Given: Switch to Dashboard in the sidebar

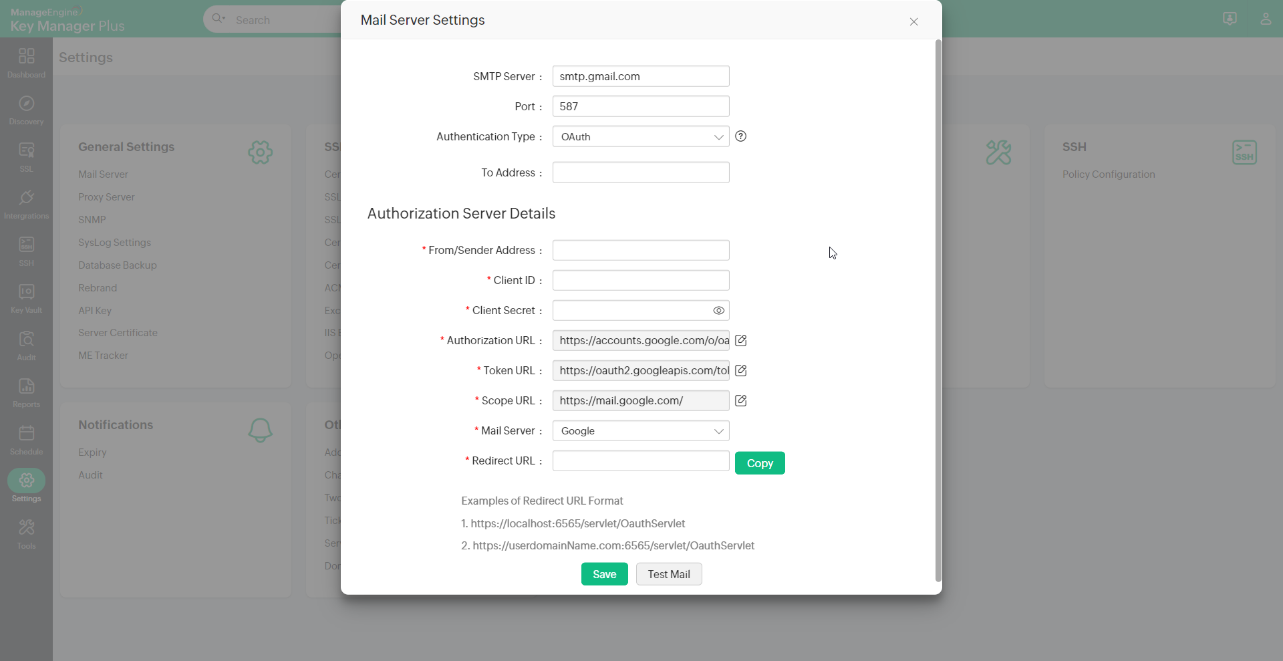Looking at the screenshot, I should [x=26, y=62].
